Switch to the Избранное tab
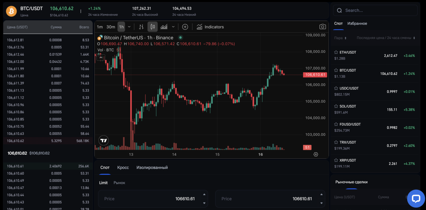The height and width of the screenshot is (210, 426). coord(357,24)
